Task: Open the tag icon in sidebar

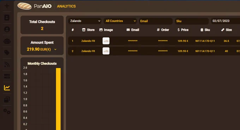Action: pyautogui.click(x=7, y=53)
